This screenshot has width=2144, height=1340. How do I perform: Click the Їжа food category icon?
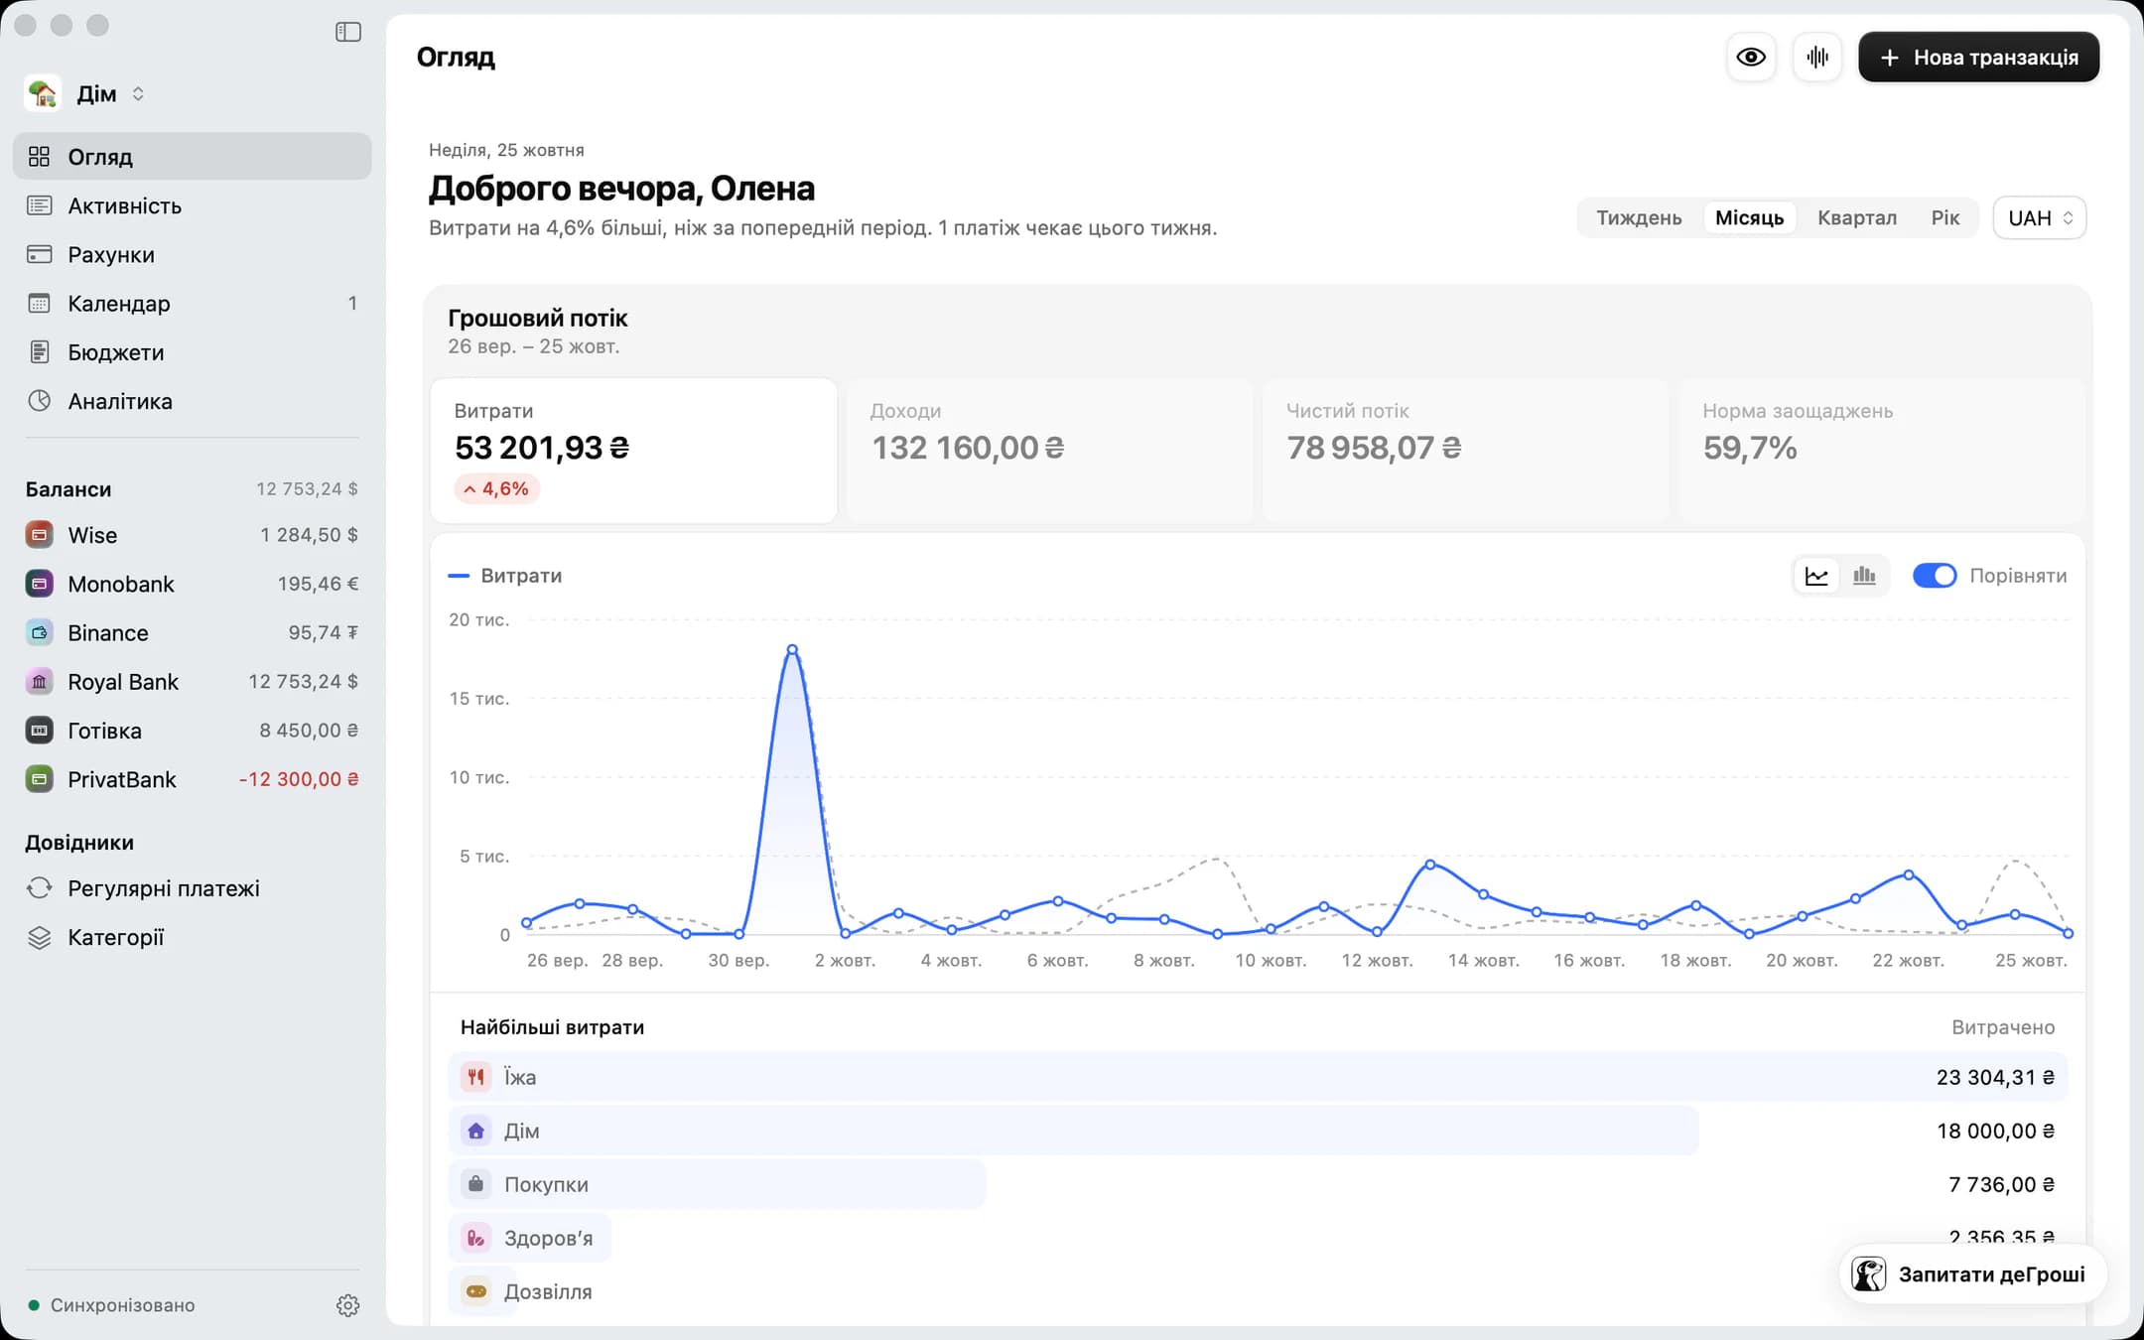[x=476, y=1077]
